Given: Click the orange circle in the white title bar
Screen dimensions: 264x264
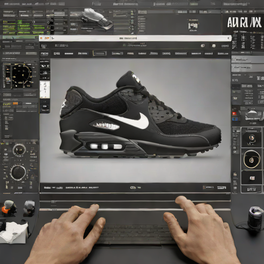Looking at the screenshot, I should 41,38.
